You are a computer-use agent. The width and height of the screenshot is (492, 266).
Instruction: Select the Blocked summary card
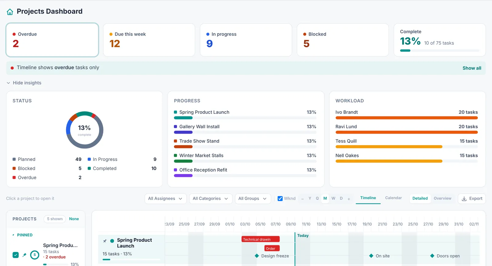pyautogui.click(x=343, y=40)
